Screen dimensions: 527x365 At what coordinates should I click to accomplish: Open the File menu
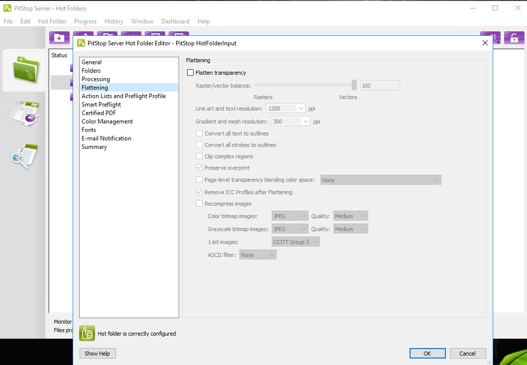pyautogui.click(x=8, y=21)
